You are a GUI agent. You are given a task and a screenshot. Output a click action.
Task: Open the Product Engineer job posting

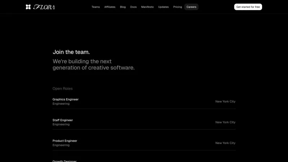pyautogui.click(x=144, y=143)
